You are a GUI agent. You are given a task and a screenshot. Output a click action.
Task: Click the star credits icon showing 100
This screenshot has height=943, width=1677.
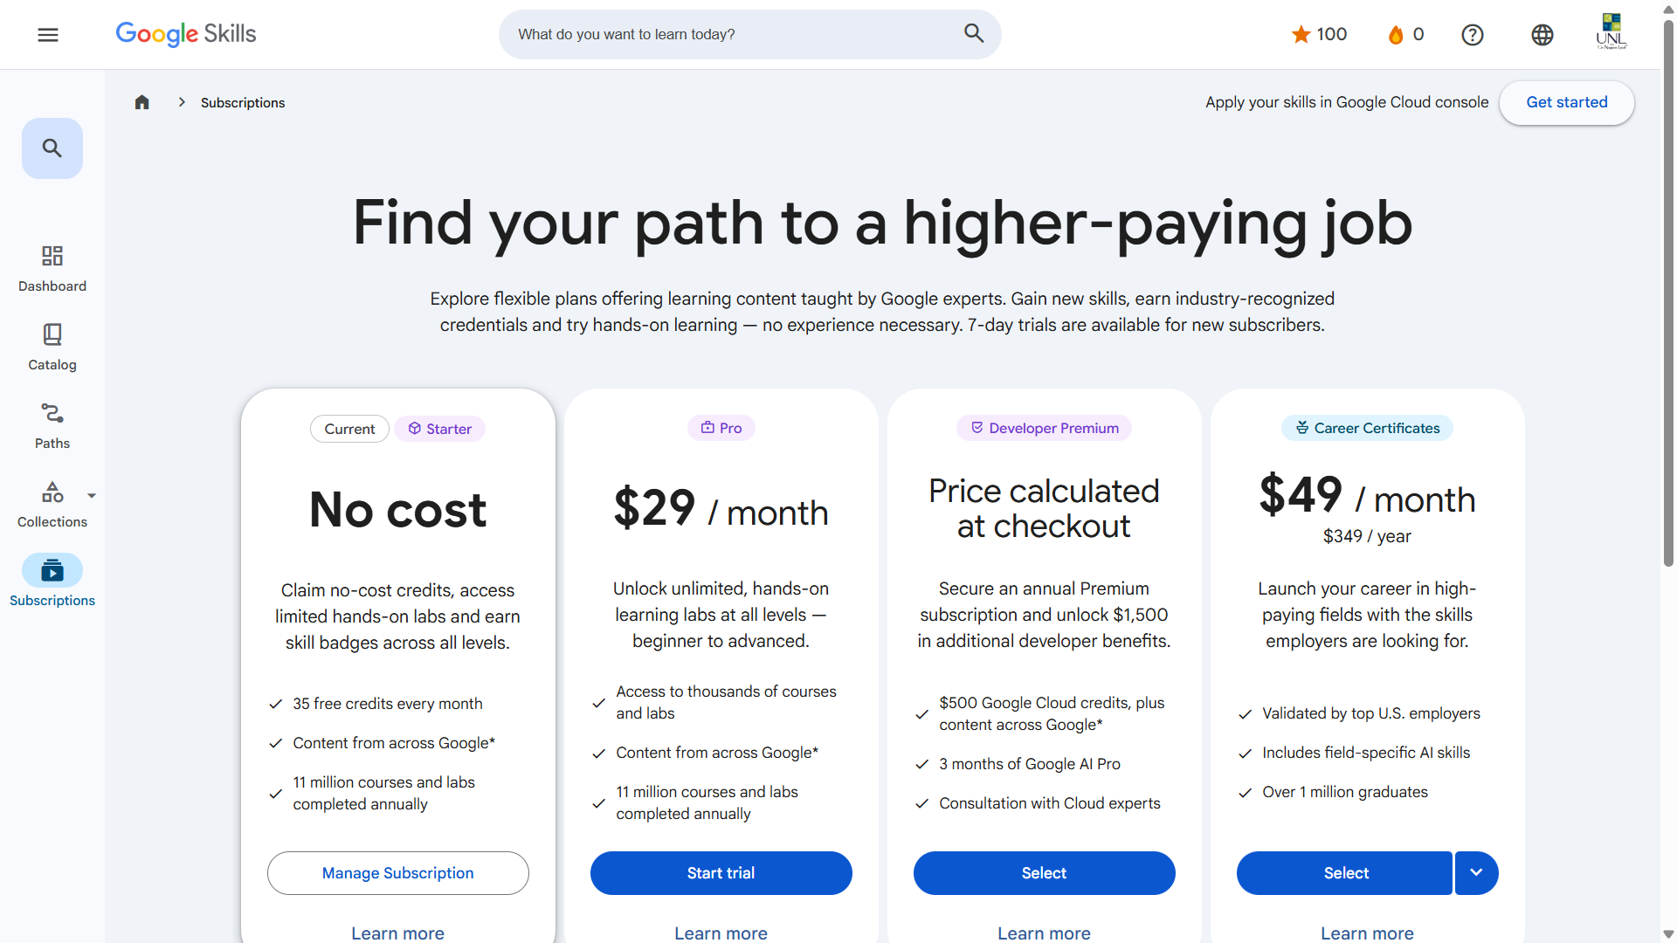pos(1301,35)
